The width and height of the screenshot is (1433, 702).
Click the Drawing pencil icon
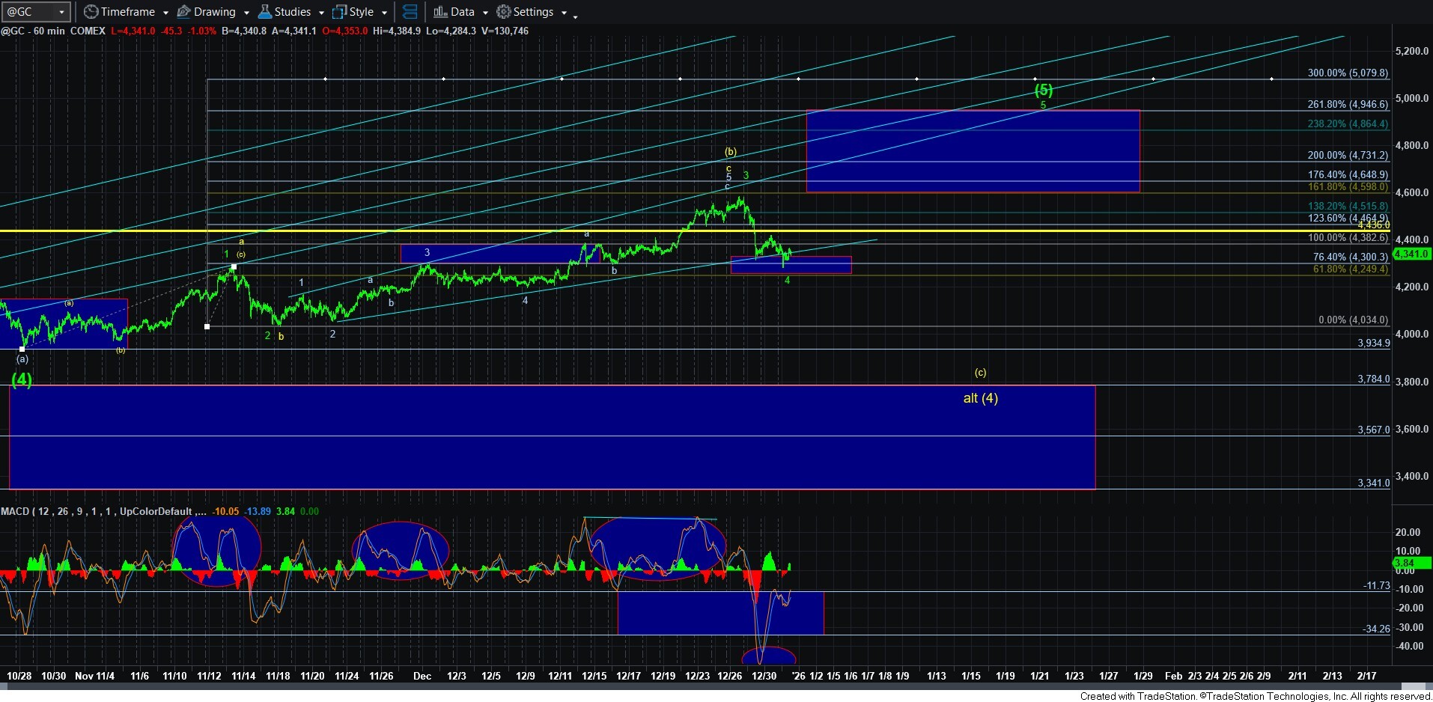point(183,12)
